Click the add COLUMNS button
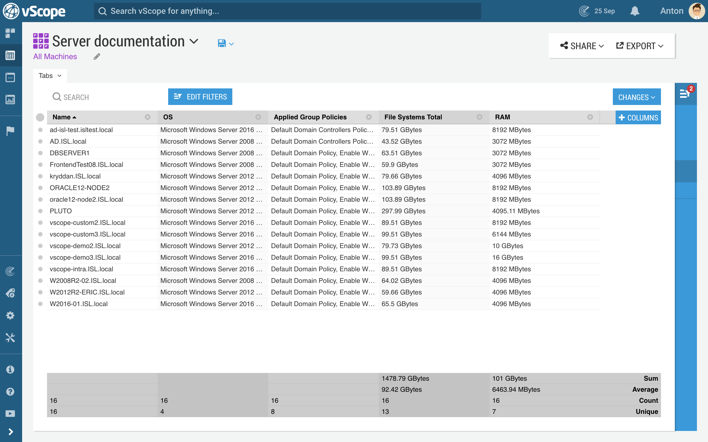The height and width of the screenshot is (442, 708). pos(638,117)
